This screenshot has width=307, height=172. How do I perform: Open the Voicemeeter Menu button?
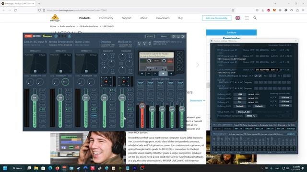(x=164, y=36)
